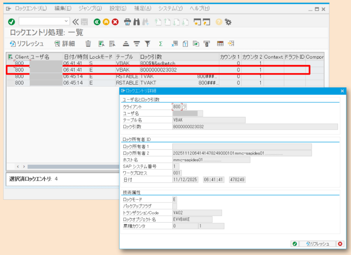351x255 pixels.
Task: Click the Word Processing export icon
Action: click(185, 44)
